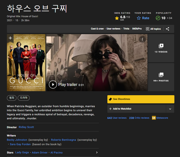Click the popularity rank 10
The width and height of the screenshot is (180, 157).
coord(163,18)
